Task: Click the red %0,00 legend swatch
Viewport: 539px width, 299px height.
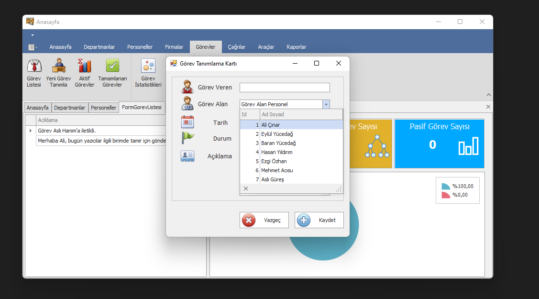Action: (x=446, y=195)
